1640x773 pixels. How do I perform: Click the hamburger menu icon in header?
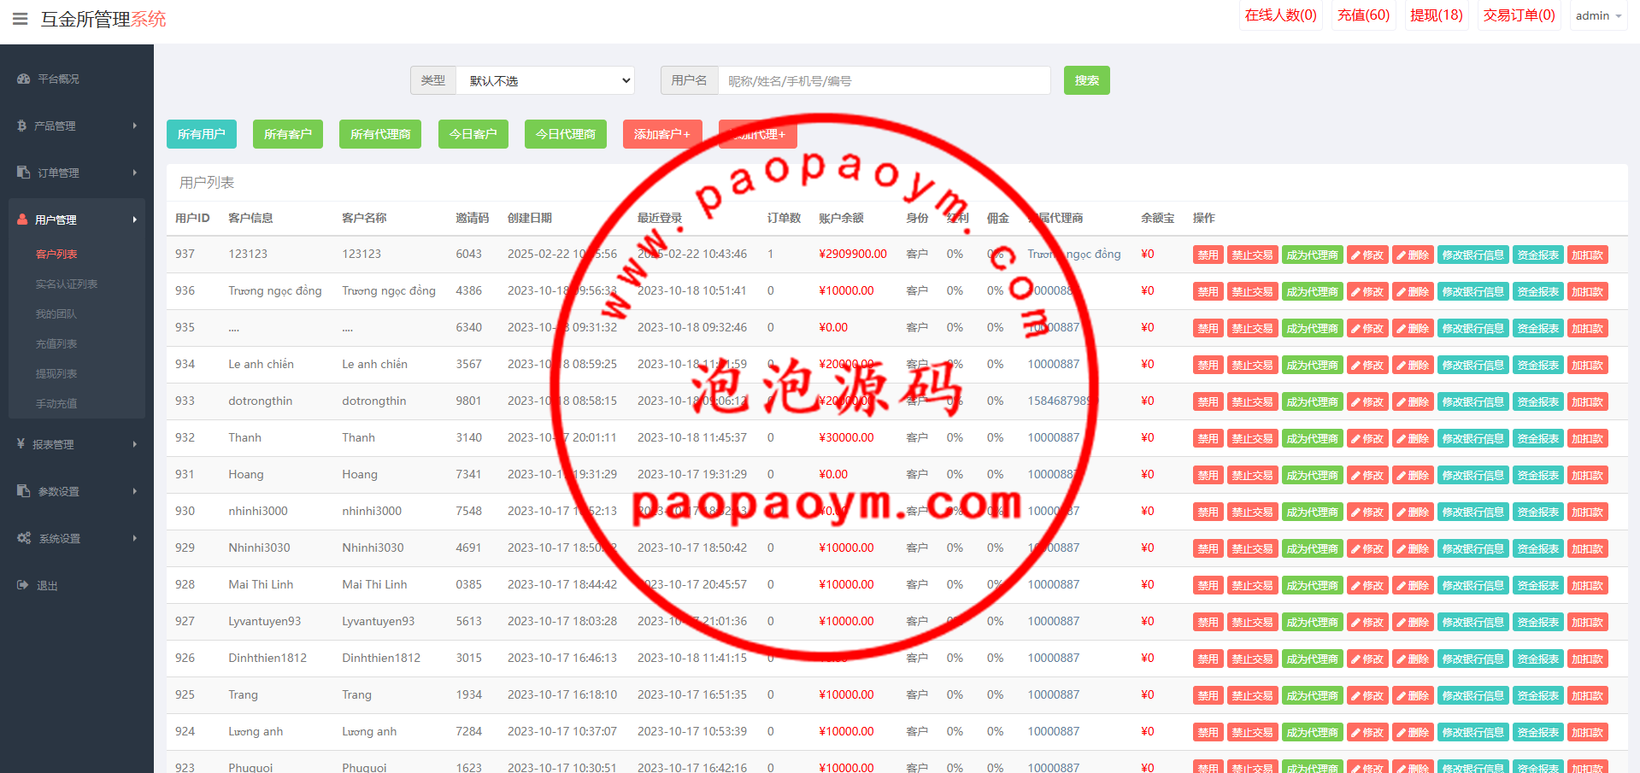click(20, 19)
